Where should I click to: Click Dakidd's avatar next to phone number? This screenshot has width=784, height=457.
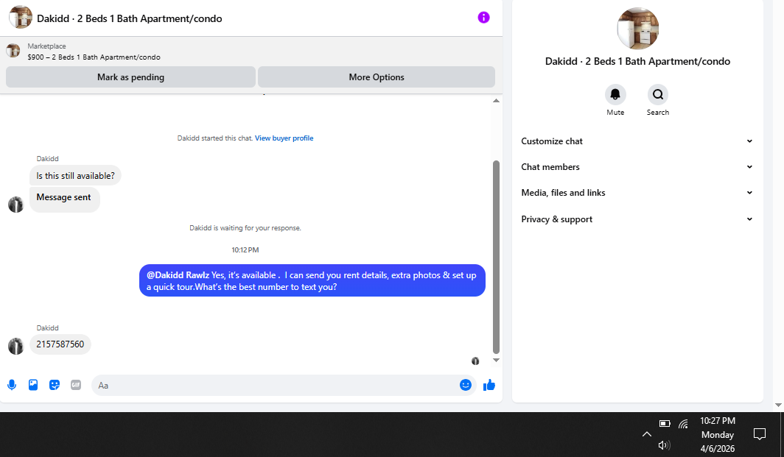(x=16, y=346)
